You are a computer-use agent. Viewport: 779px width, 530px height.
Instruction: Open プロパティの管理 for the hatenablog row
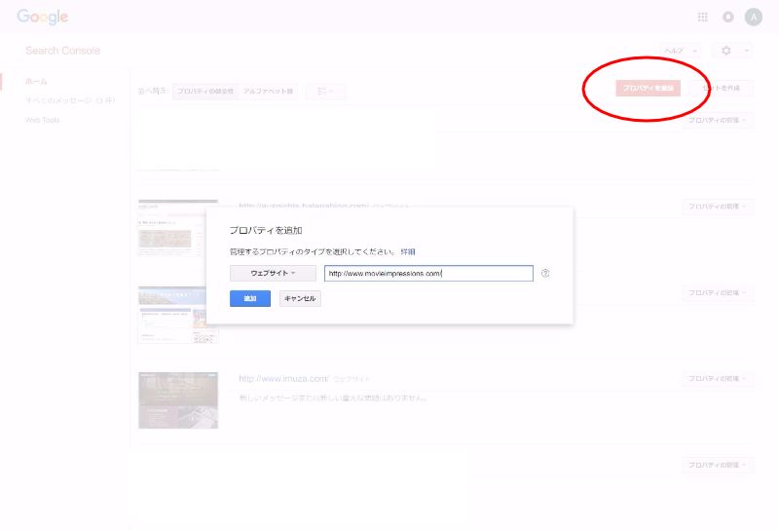[x=717, y=207]
